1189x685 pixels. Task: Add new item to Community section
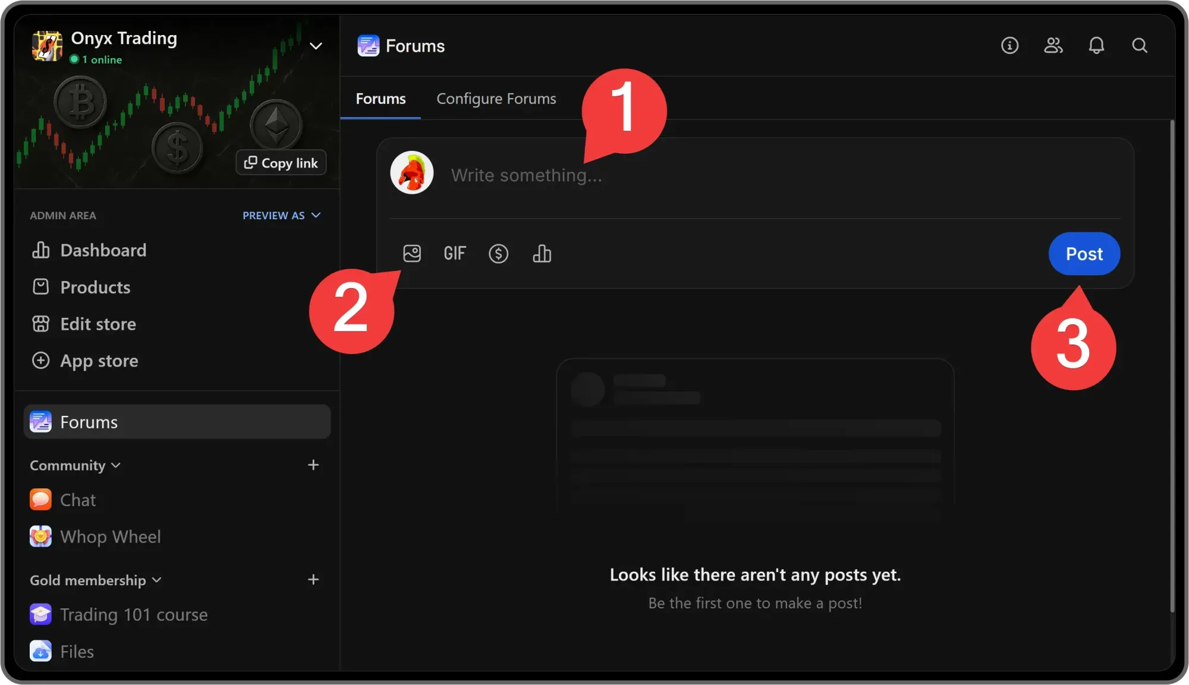313,465
